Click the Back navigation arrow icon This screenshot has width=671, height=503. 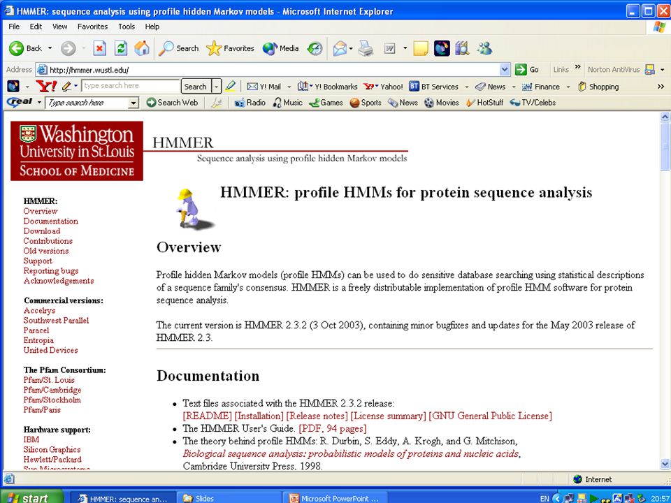16,48
